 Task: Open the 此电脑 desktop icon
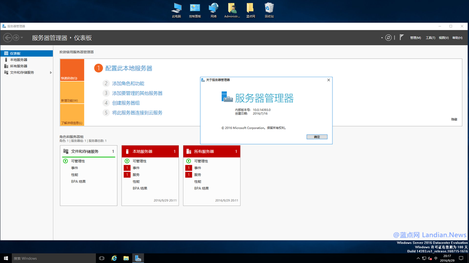point(176,10)
